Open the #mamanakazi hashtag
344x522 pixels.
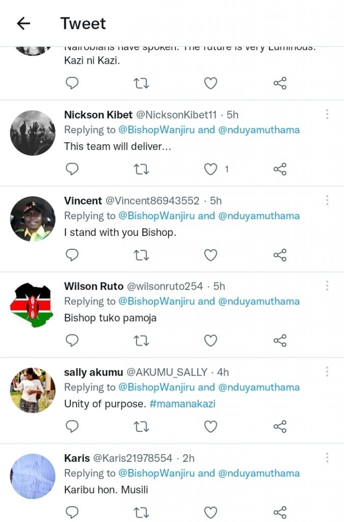coord(182,404)
